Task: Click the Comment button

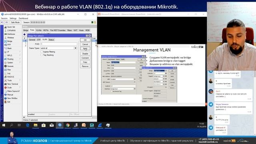Action: pos(85,58)
